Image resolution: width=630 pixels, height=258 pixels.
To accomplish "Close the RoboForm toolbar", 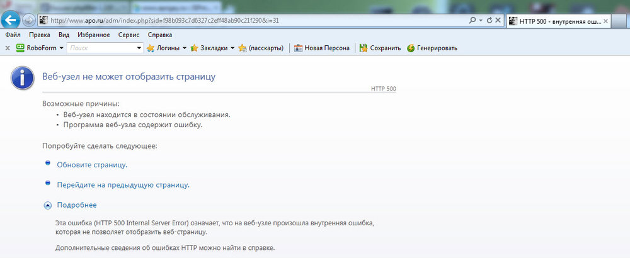I will [8, 48].
